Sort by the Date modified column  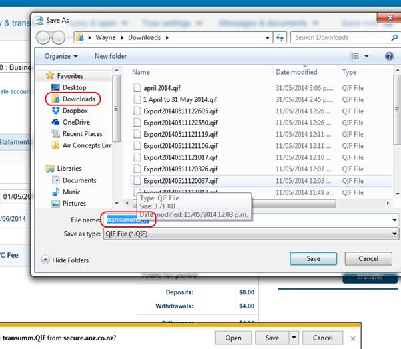[x=296, y=72]
